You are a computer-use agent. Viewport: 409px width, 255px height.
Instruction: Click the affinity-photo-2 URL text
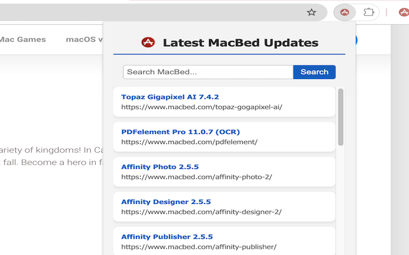coord(197,177)
